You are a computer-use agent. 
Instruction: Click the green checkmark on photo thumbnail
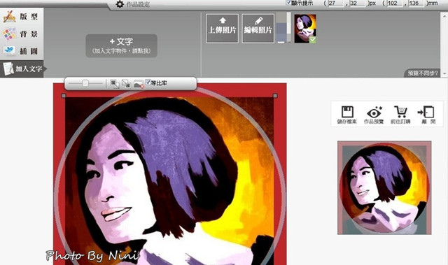tap(313, 40)
